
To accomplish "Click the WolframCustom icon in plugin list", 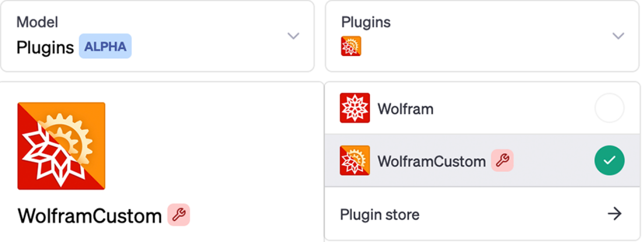I will point(355,160).
